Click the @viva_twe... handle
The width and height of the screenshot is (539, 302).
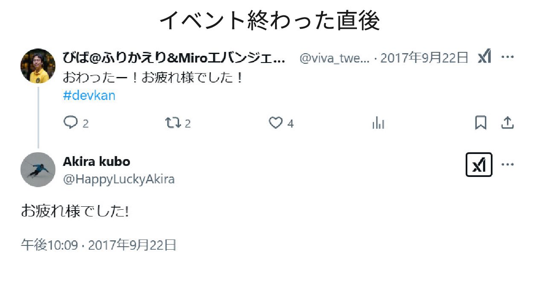(x=334, y=58)
